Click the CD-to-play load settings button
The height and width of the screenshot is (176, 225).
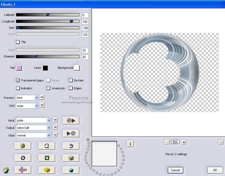coord(71,120)
